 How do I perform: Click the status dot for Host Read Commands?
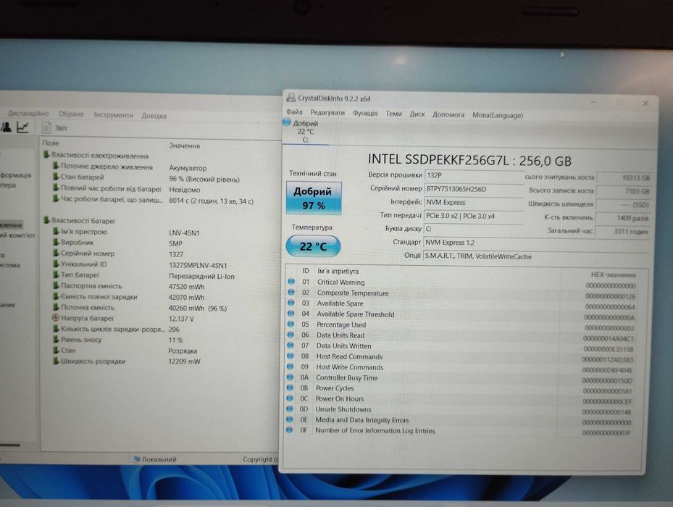click(290, 356)
